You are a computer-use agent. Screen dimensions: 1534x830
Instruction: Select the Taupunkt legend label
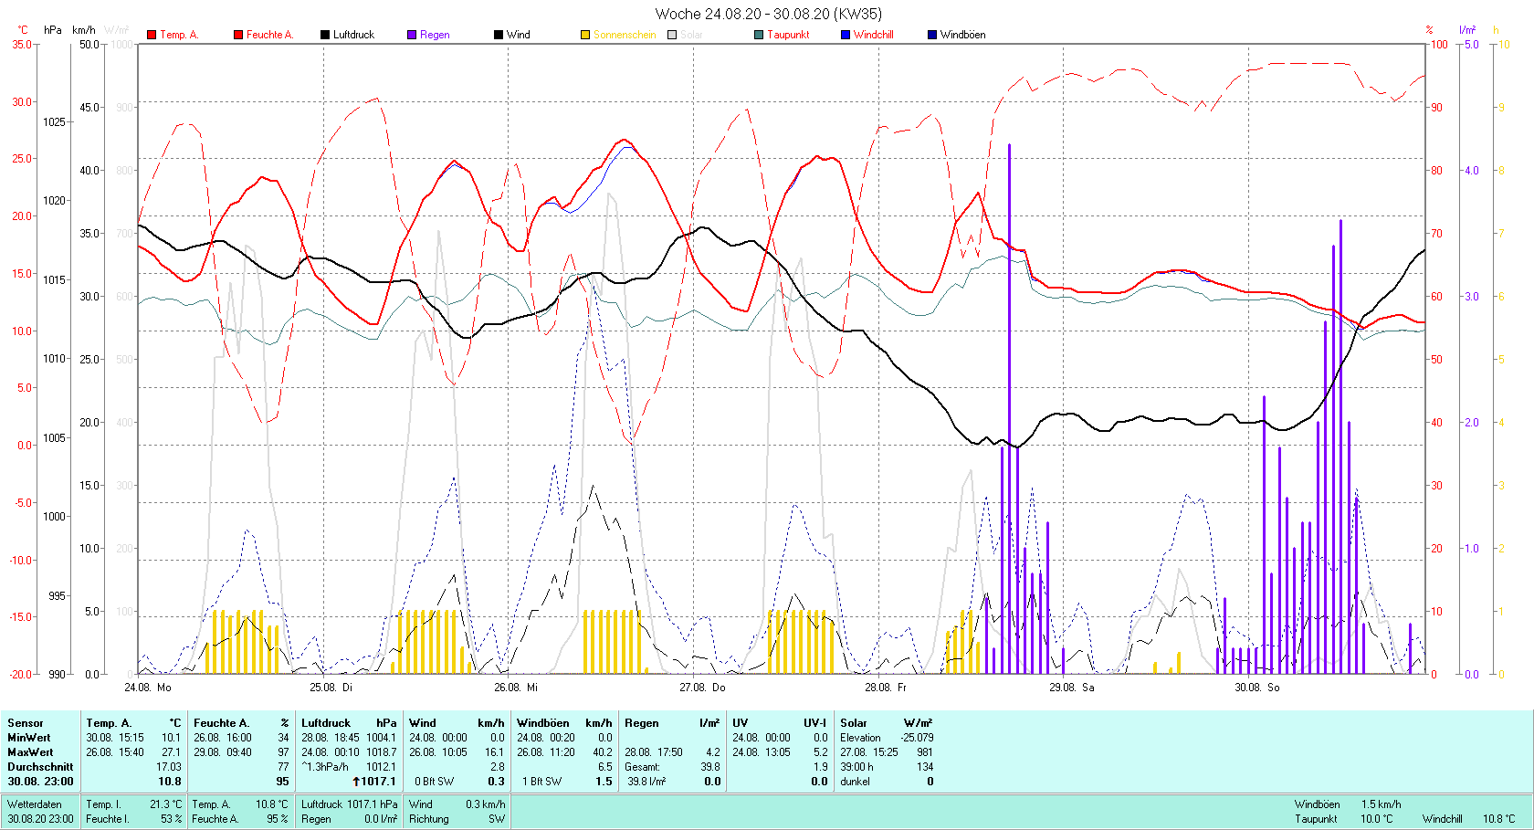788,35
